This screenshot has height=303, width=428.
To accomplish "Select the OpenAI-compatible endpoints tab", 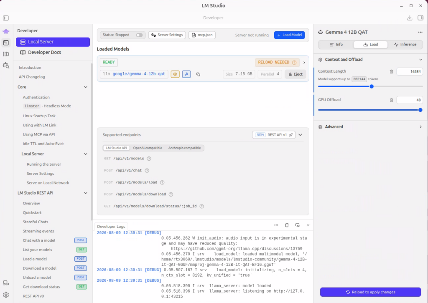I will coord(148,148).
